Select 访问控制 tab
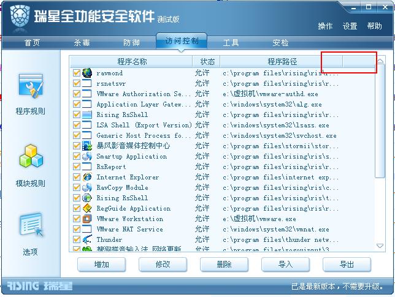Image resolution: width=395 pixels, height=297 pixels. 182,41
